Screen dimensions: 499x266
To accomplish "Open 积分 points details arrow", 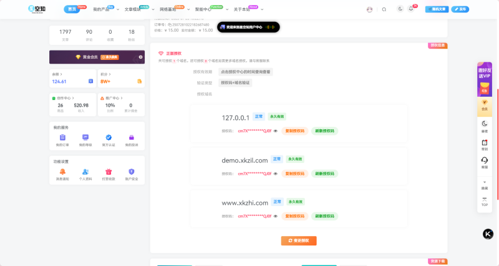I will click(x=110, y=74).
